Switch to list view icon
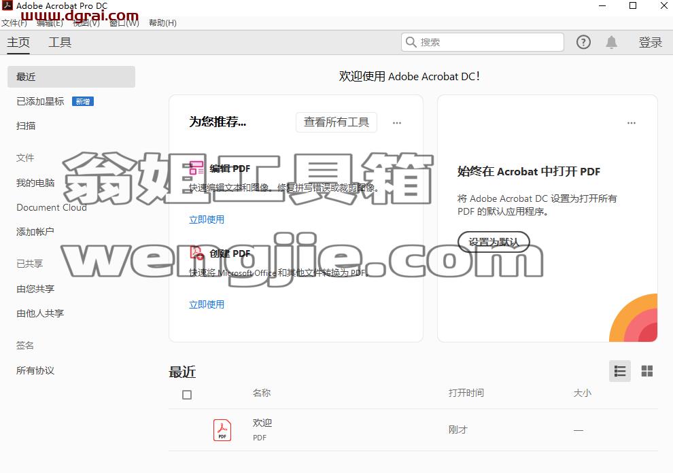 click(620, 371)
